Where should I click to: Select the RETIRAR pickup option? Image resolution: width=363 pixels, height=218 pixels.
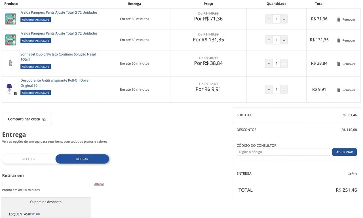pyautogui.click(x=82, y=159)
